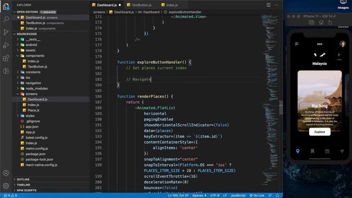Tap the Malaysia country map icon
Viewport: 352px width, 198px height.
pyautogui.click(x=320, y=55)
